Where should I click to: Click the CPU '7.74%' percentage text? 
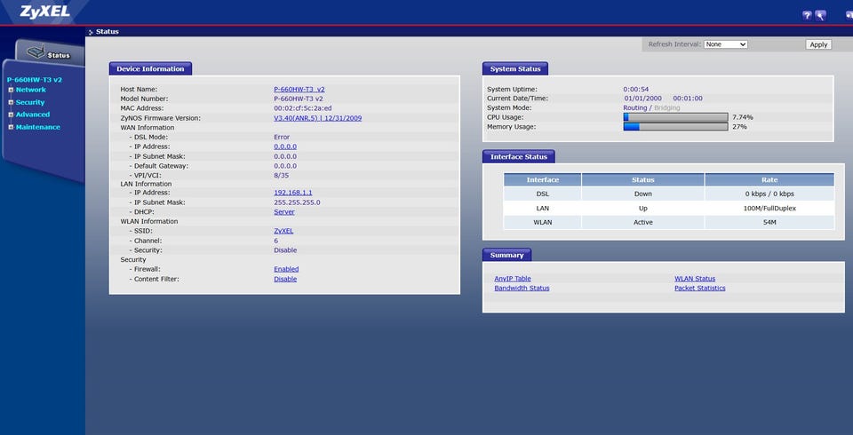point(743,117)
